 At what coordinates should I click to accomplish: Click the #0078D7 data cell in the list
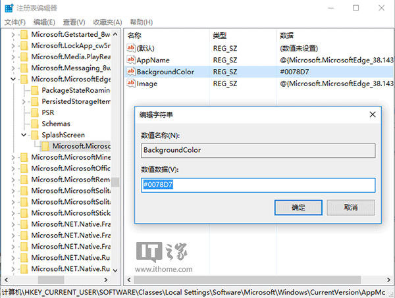click(x=294, y=72)
